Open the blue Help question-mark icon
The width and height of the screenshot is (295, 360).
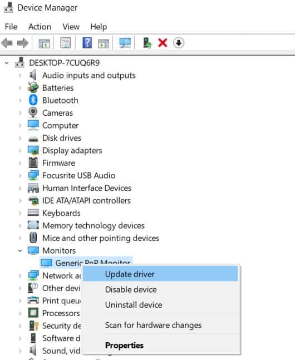87,43
